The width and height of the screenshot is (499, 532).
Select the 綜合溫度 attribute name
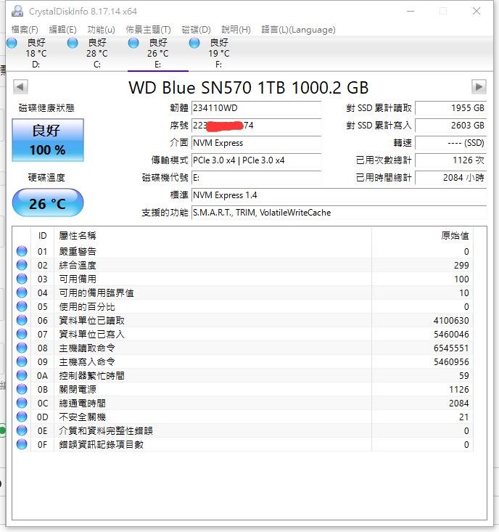coord(78,266)
